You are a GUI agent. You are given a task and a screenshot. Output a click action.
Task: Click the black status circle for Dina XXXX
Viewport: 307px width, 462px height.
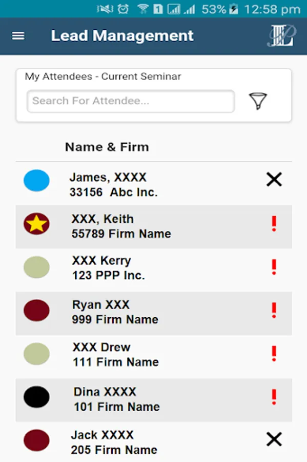coord(36,396)
